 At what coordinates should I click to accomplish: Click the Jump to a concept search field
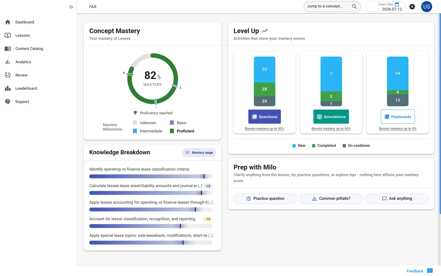point(332,6)
